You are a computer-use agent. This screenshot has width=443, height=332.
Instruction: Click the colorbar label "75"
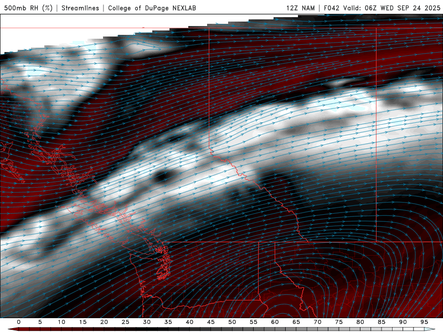(339, 322)
